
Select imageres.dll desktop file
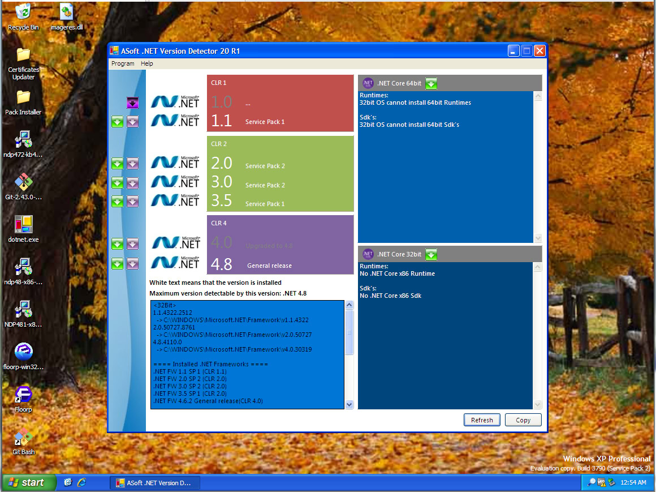66,17
